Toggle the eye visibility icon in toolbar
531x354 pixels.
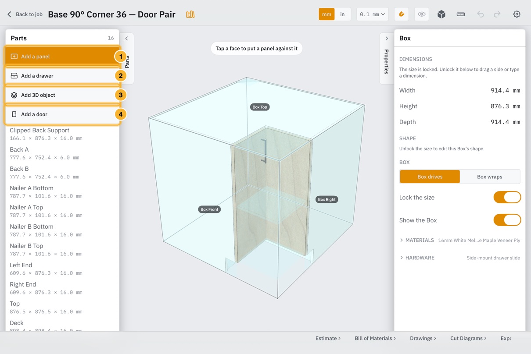pyautogui.click(x=422, y=14)
